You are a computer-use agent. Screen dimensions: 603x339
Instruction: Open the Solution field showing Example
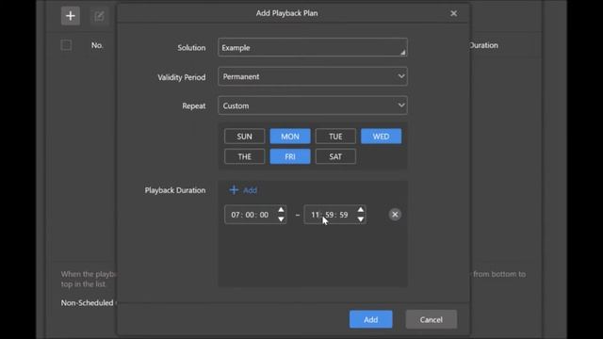(x=313, y=48)
